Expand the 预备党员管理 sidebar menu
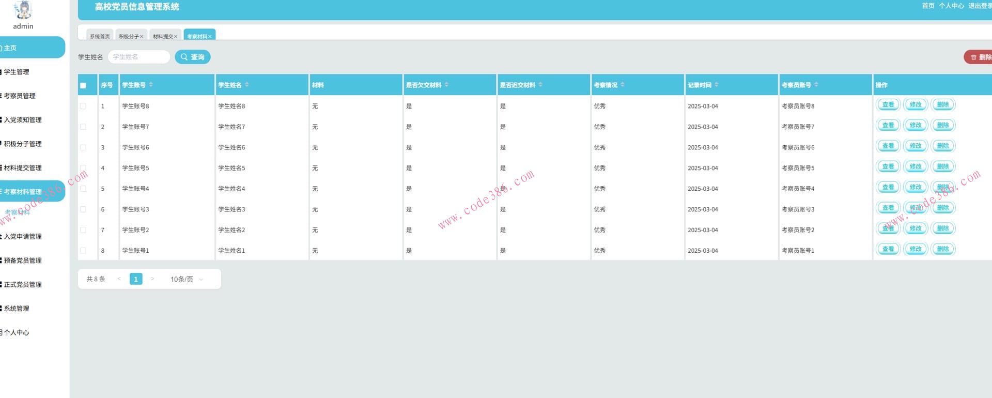 pos(33,261)
